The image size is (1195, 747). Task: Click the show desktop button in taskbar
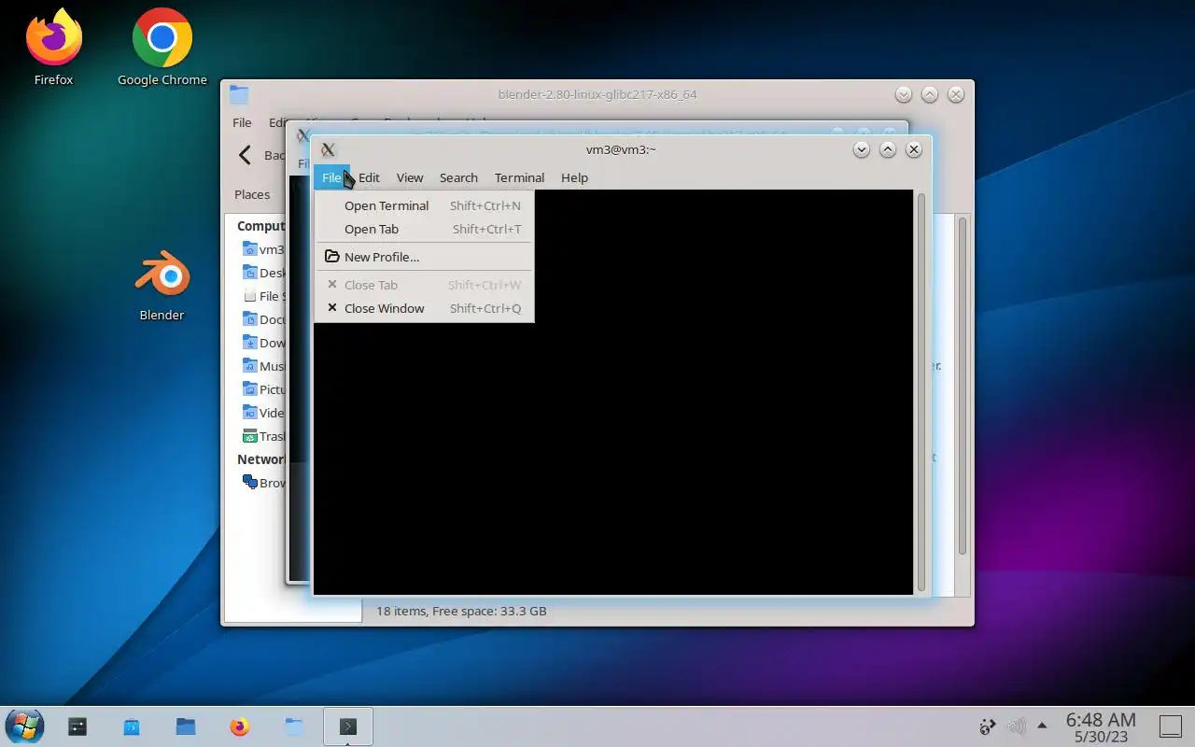(x=1170, y=726)
